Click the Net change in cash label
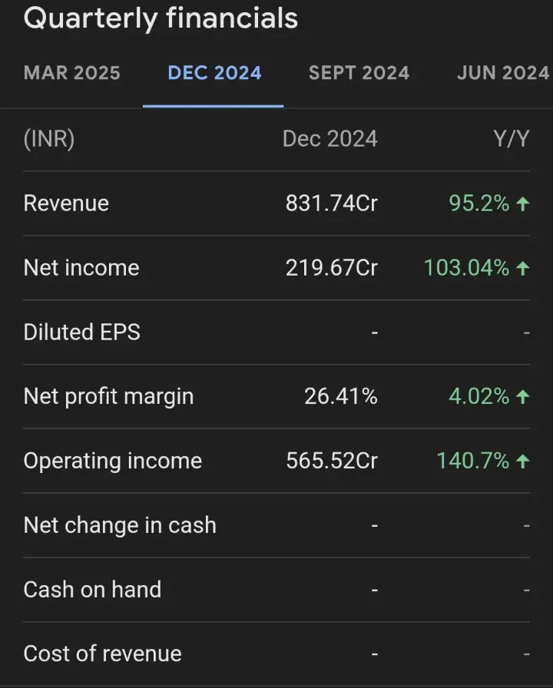 (x=120, y=526)
